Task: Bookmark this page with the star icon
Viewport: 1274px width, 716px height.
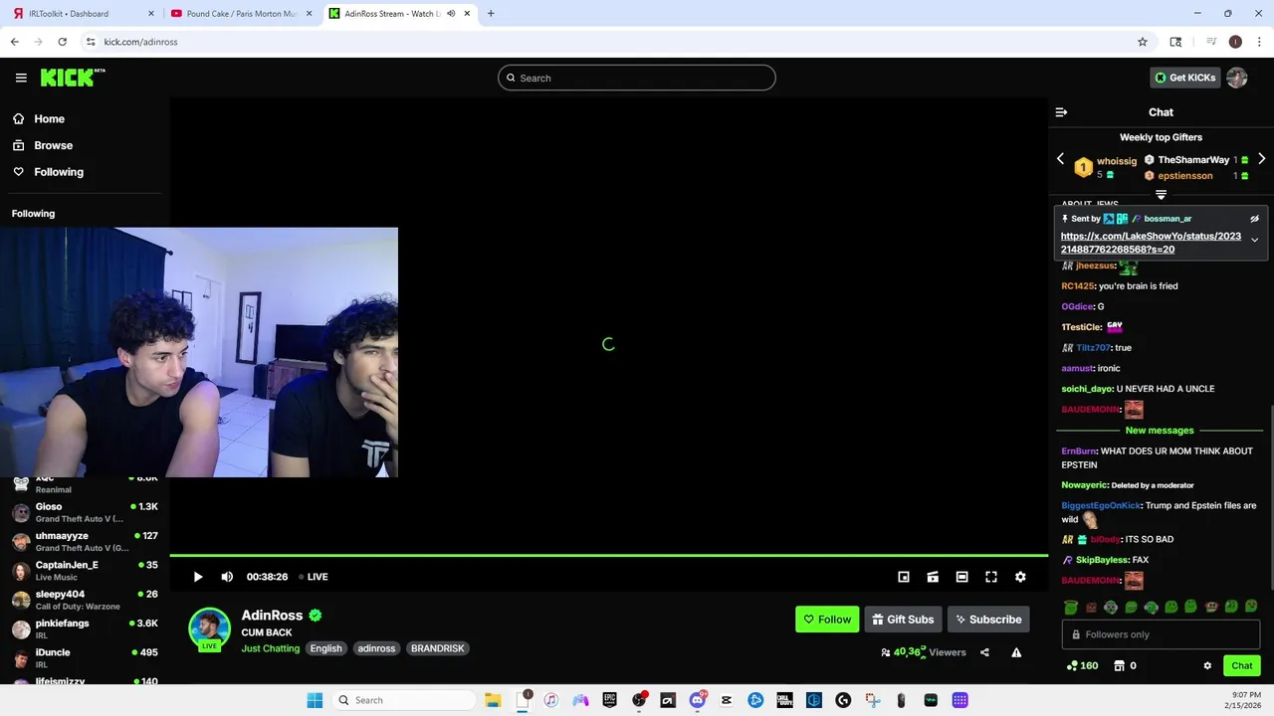Action: click(x=1143, y=42)
